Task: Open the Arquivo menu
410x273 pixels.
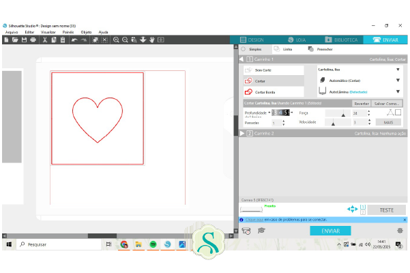Action: pos(12,32)
